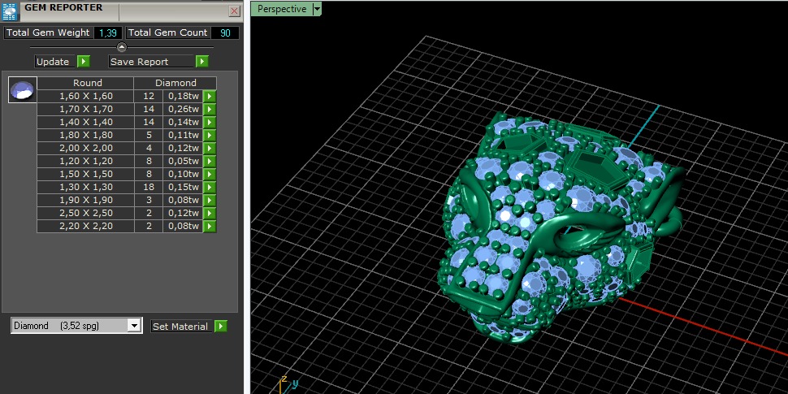Click the Diamond column header

tap(175, 83)
